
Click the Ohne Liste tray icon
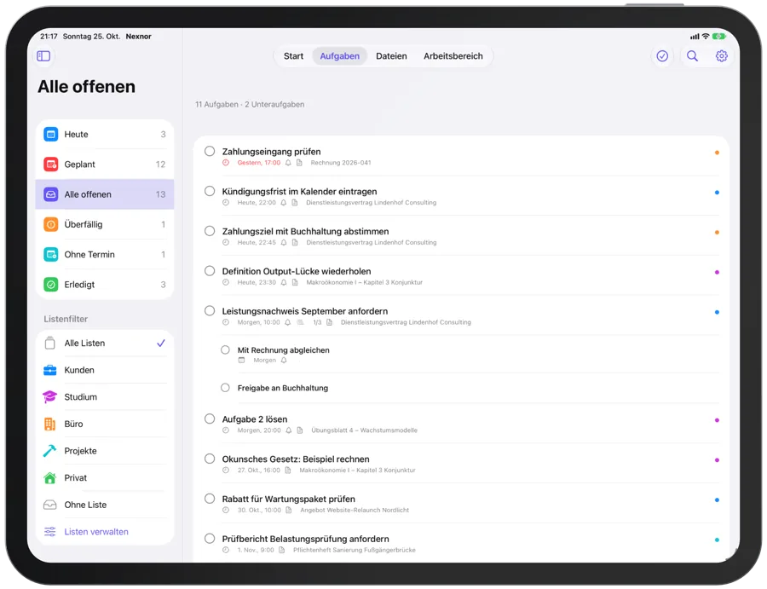[x=50, y=505]
